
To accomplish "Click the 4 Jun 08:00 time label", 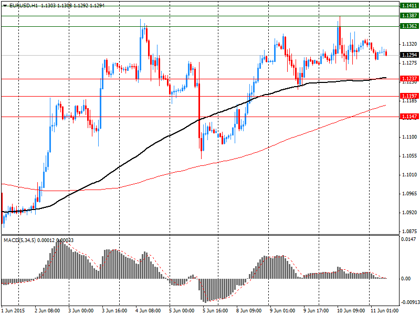I will pyautogui.click(x=148, y=311).
